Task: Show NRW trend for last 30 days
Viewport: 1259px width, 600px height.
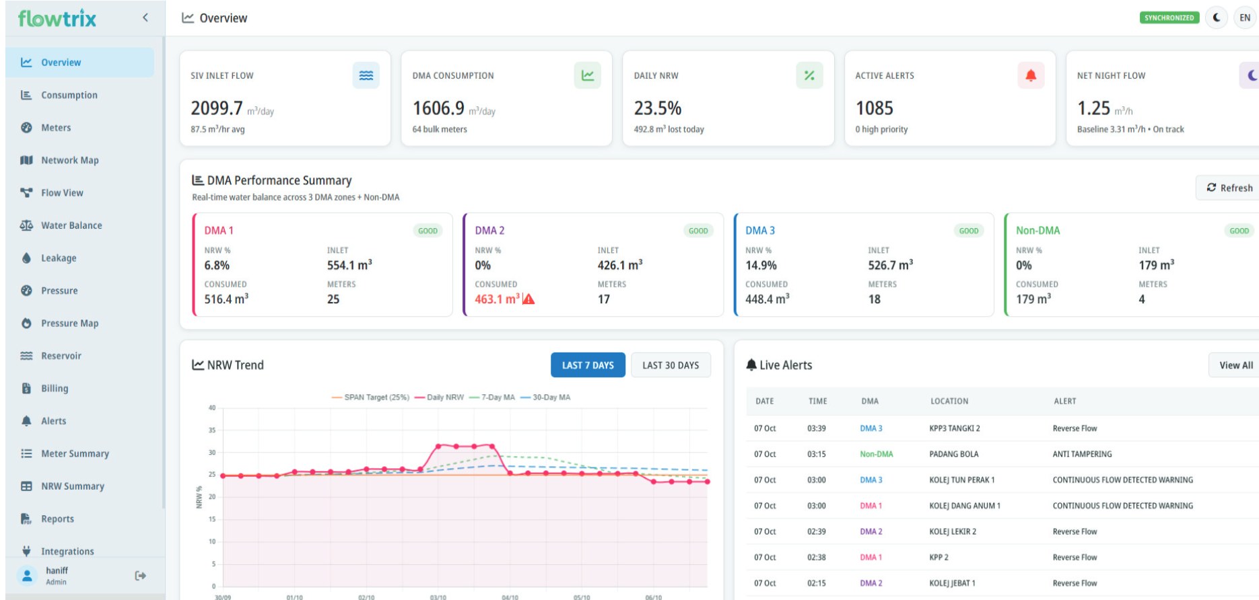Action: pos(671,365)
